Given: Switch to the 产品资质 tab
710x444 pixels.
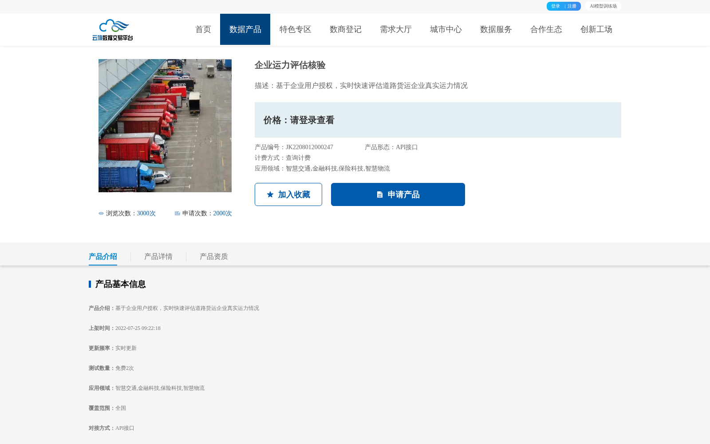Looking at the screenshot, I should (214, 257).
